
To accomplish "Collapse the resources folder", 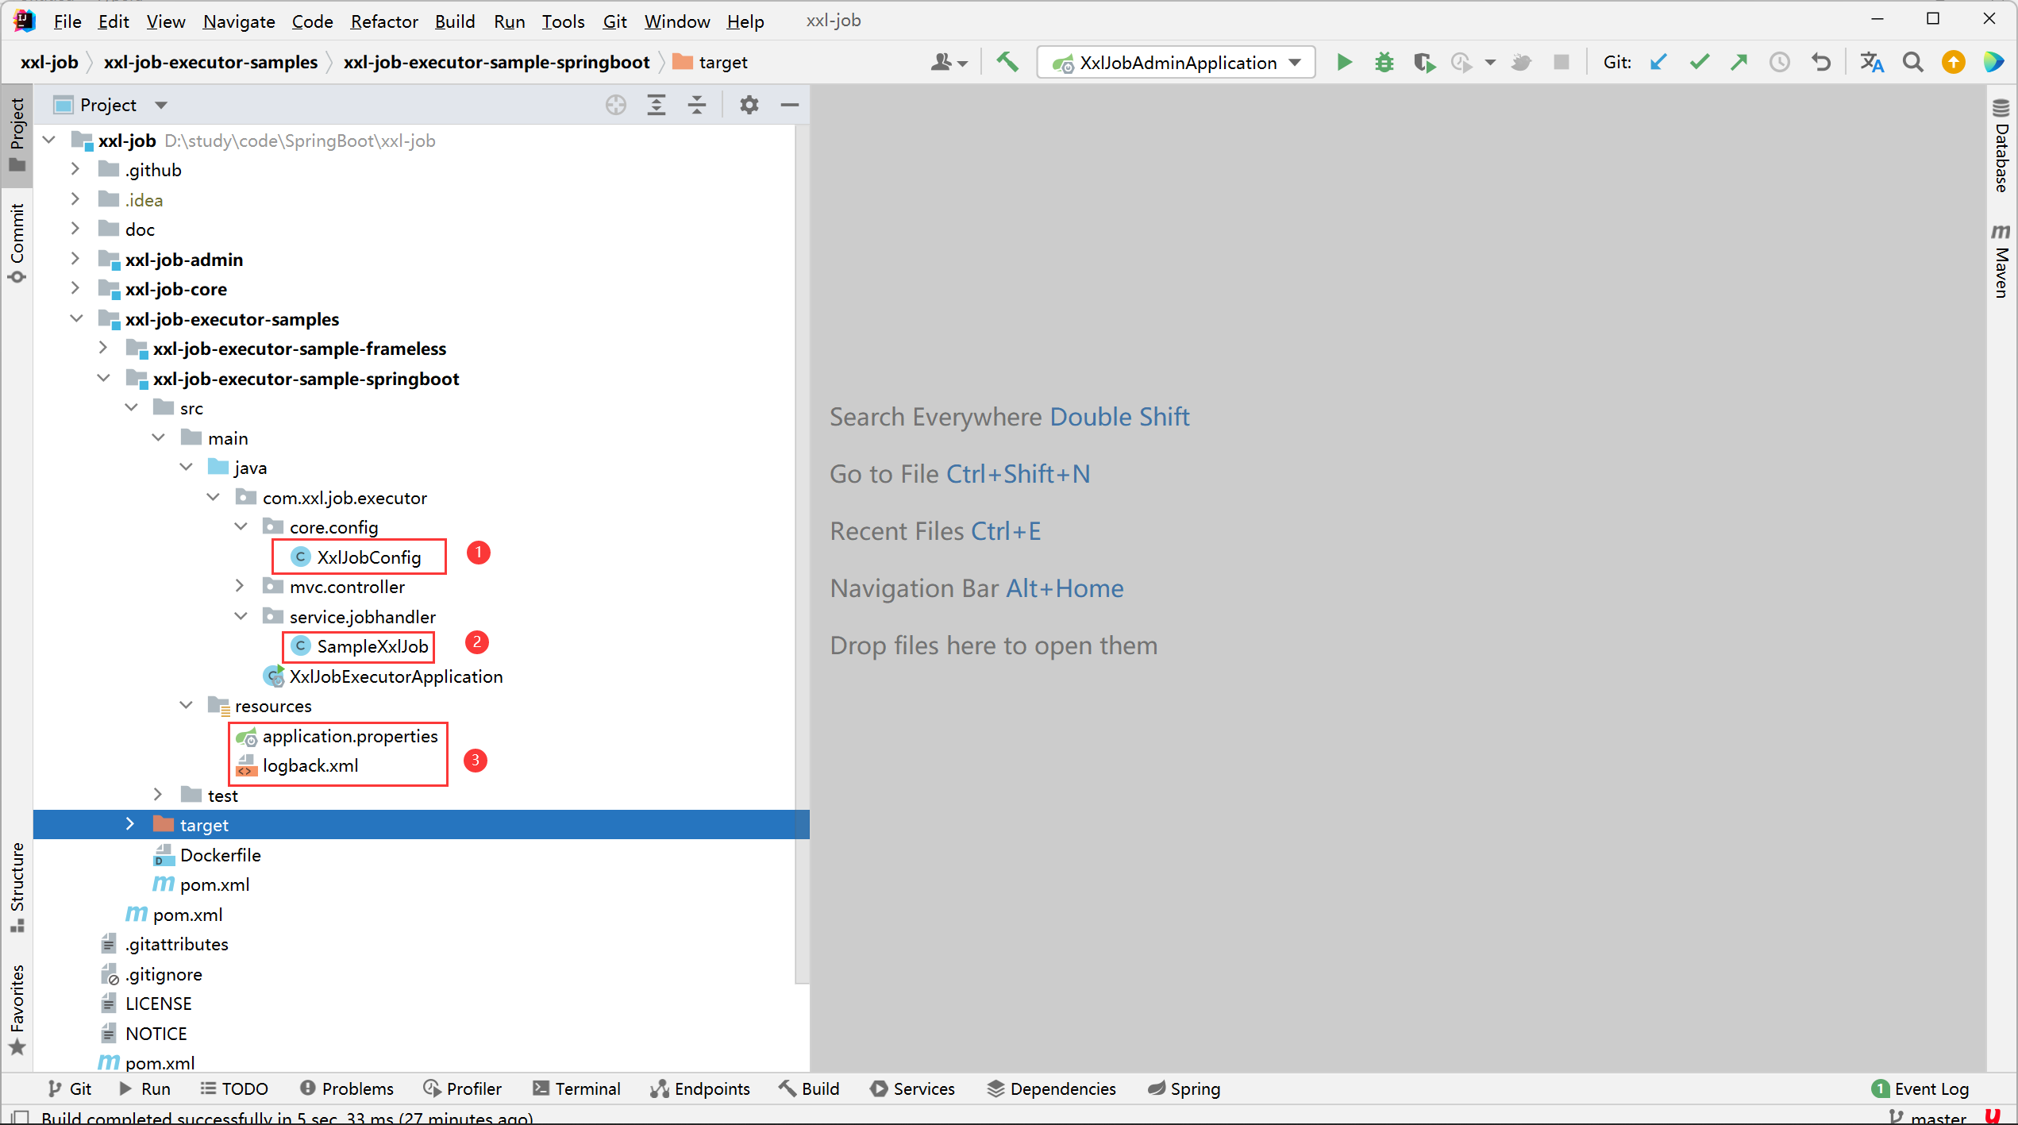I will (x=186, y=706).
